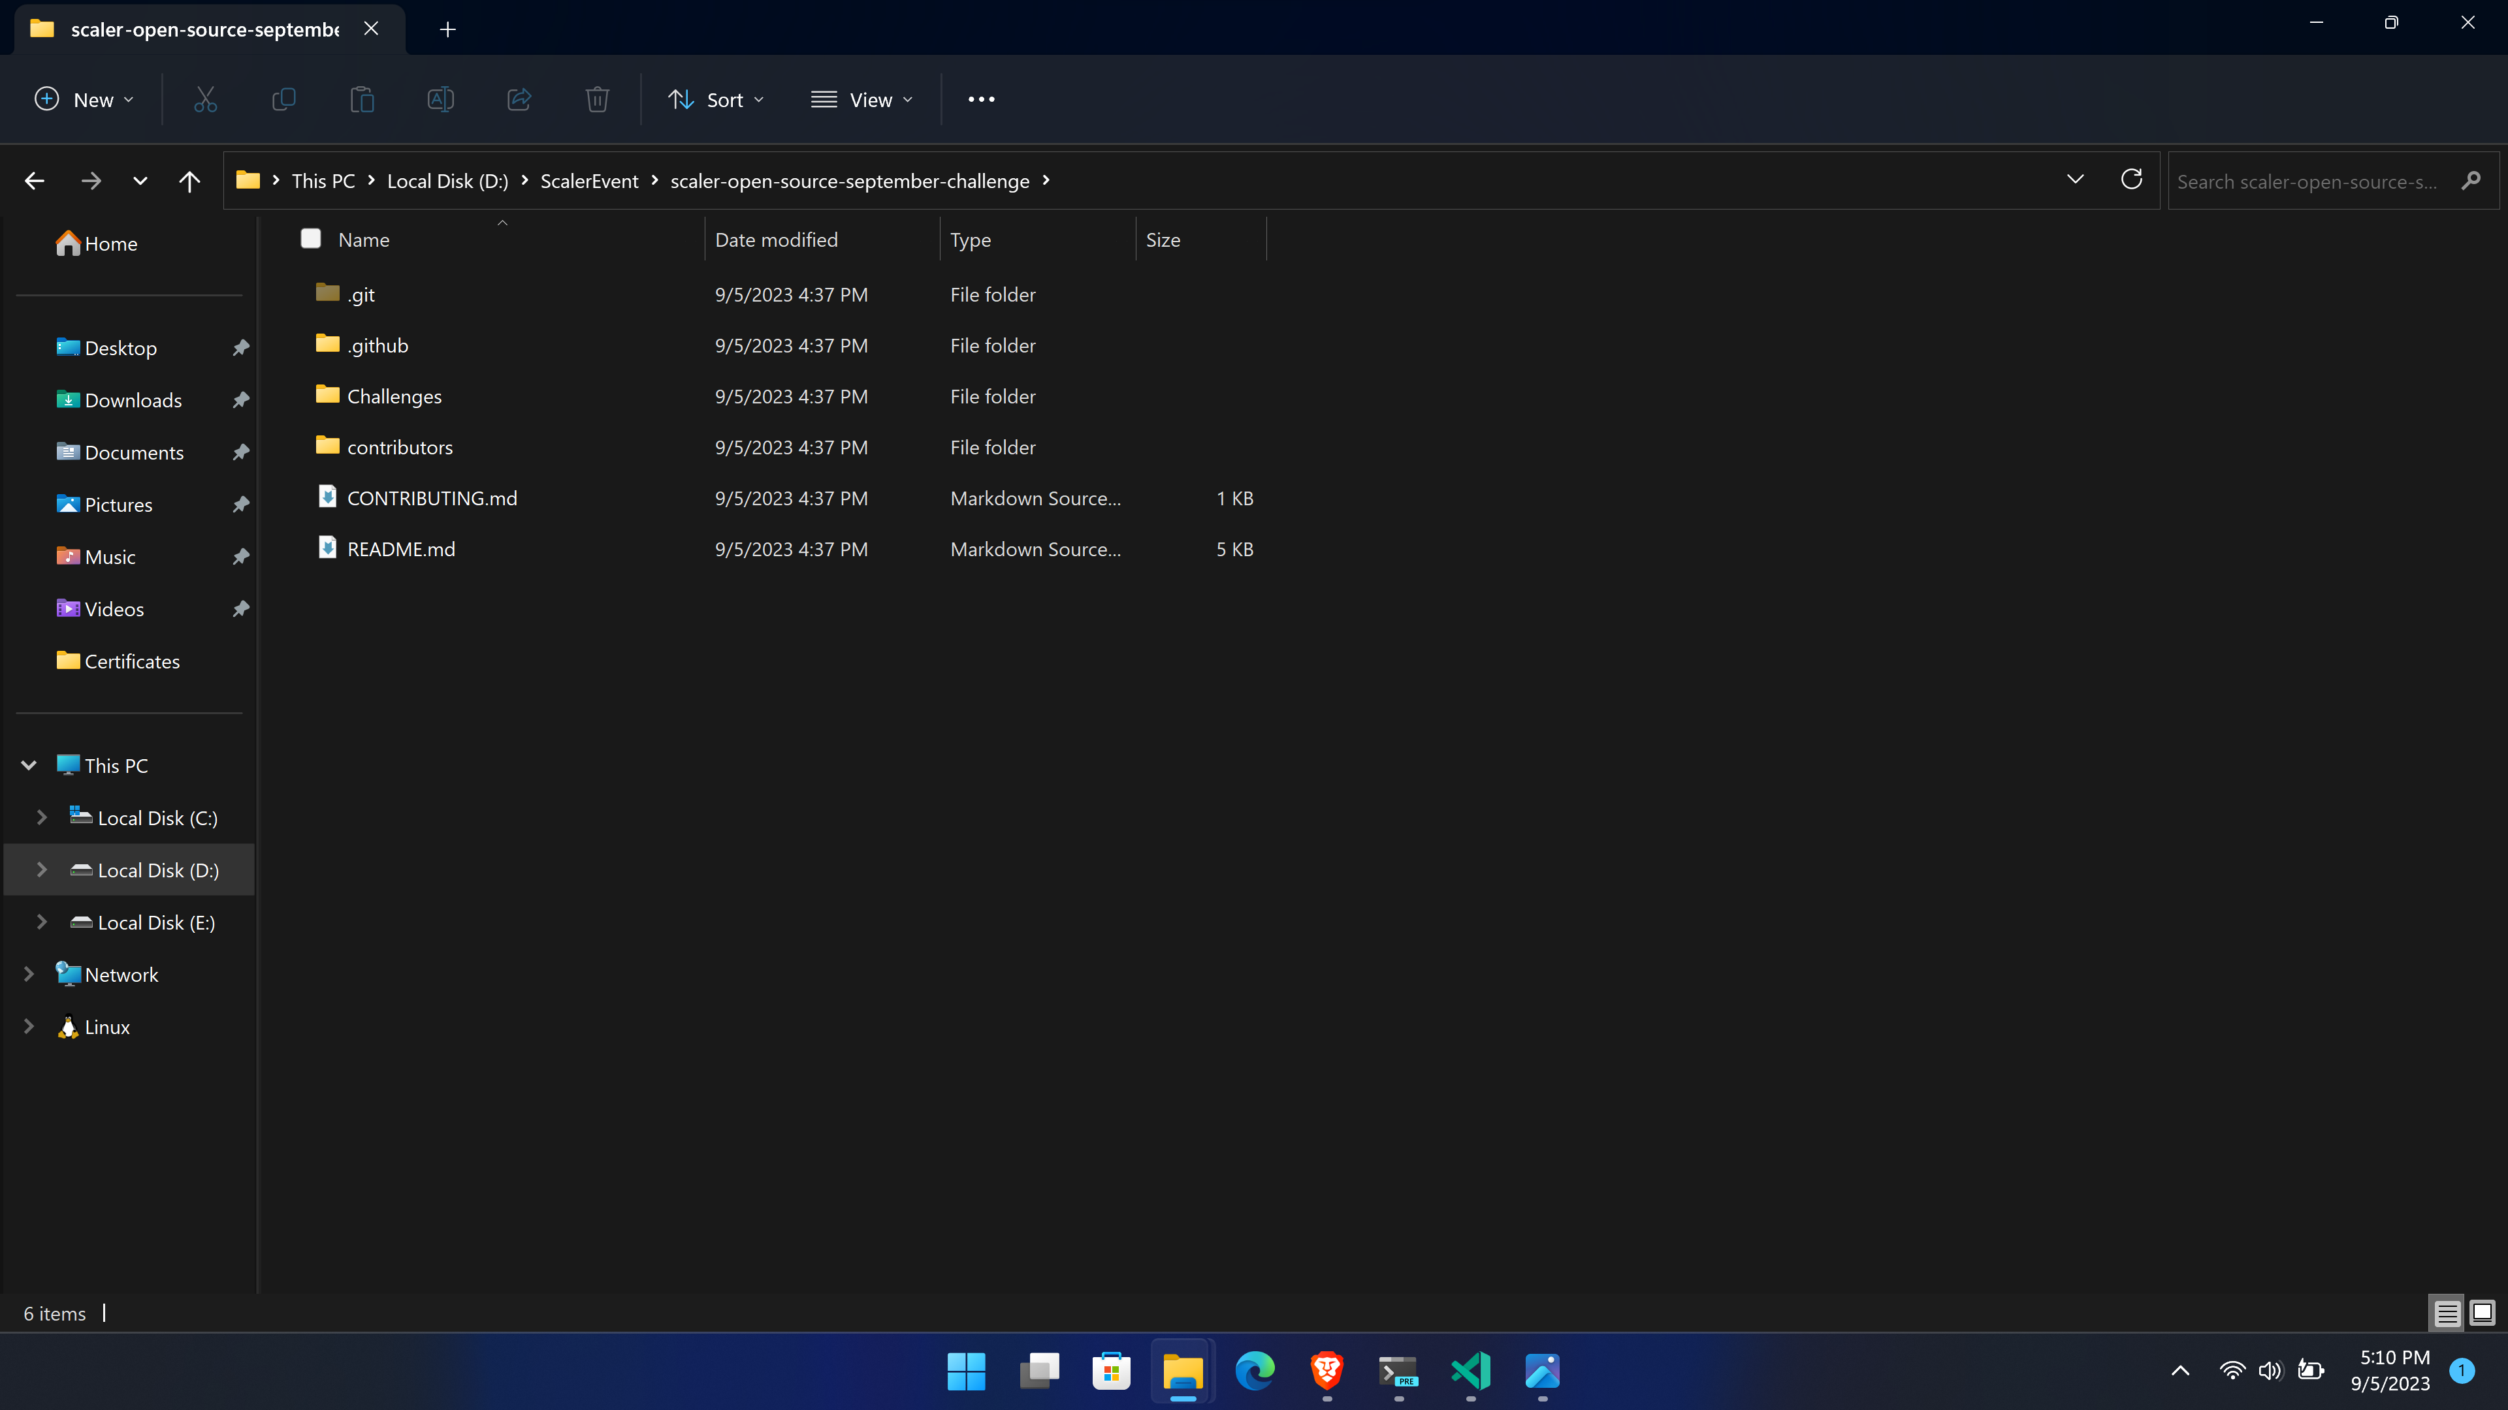Switch to details view layout in status bar
This screenshot has height=1410, width=2508.
point(2447,1313)
